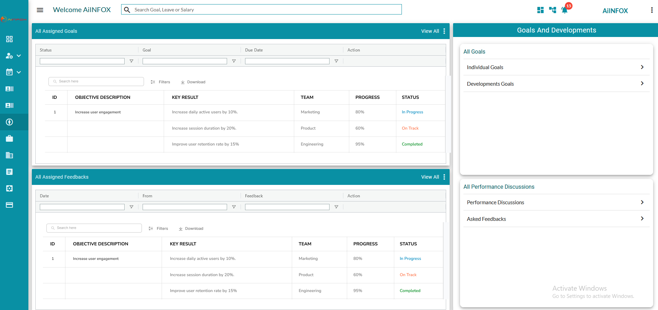Open the document list sidebar icon
This screenshot has height=310, width=658.
click(x=9, y=172)
